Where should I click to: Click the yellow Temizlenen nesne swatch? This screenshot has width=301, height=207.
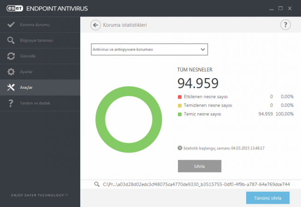(180, 105)
